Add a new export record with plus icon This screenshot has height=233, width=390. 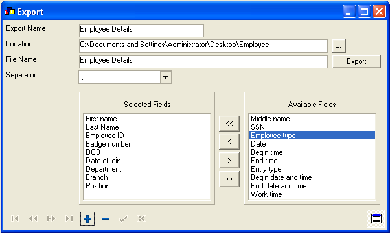tap(87, 219)
